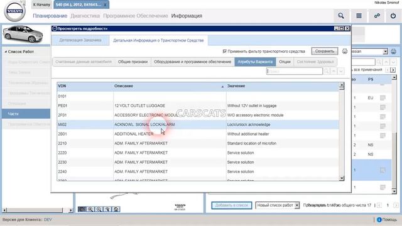Open the Общие признаки subtab

coord(133,62)
